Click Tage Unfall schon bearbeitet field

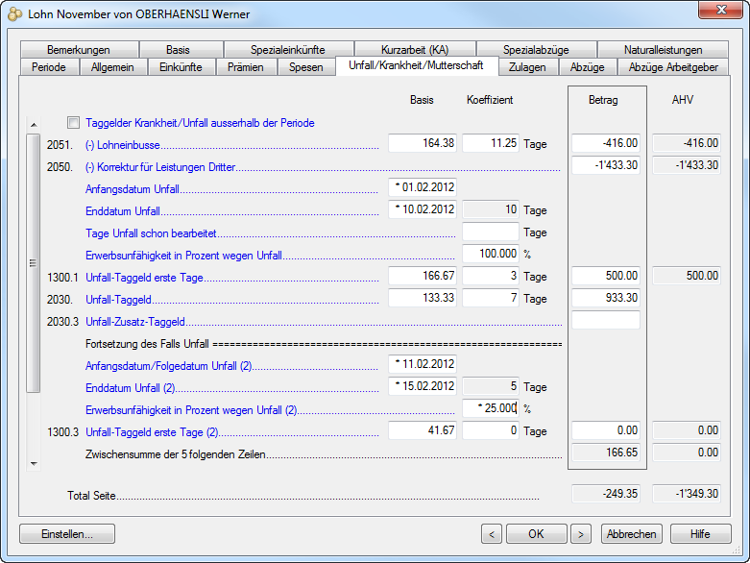coord(491,232)
